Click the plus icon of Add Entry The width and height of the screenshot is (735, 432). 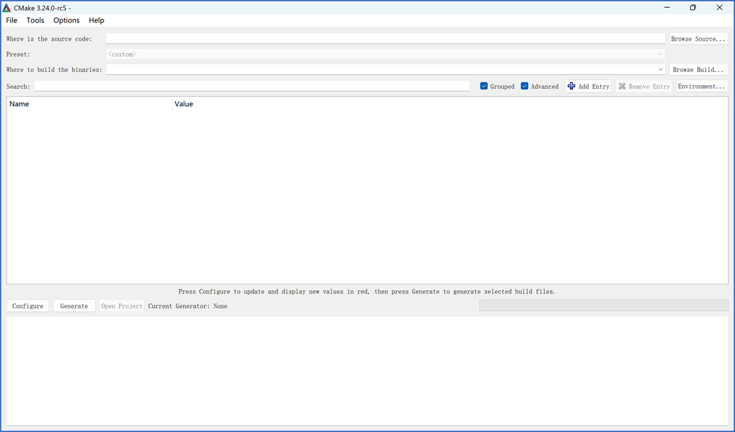571,86
